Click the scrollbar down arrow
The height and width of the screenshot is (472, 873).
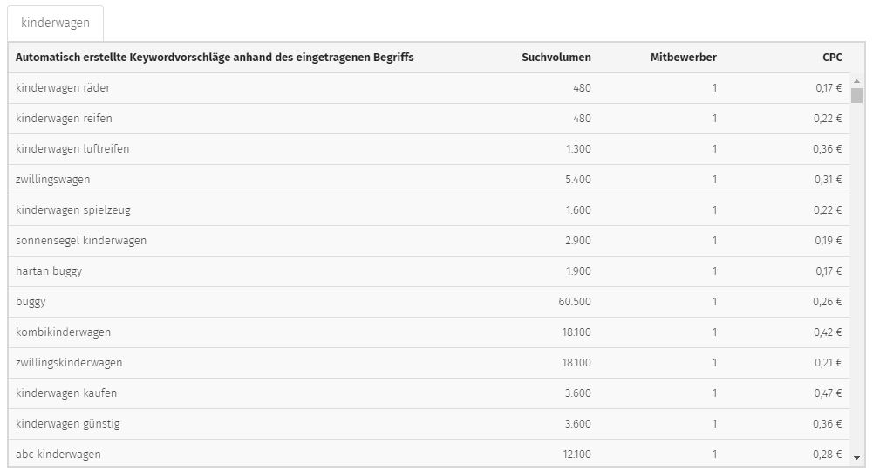pyautogui.click(x=856, y=458)
